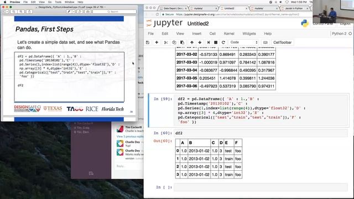The width and height of the screenshot is (354, 199).
Task: Select the In [60] cell containing df2
Action: point(261,133)
